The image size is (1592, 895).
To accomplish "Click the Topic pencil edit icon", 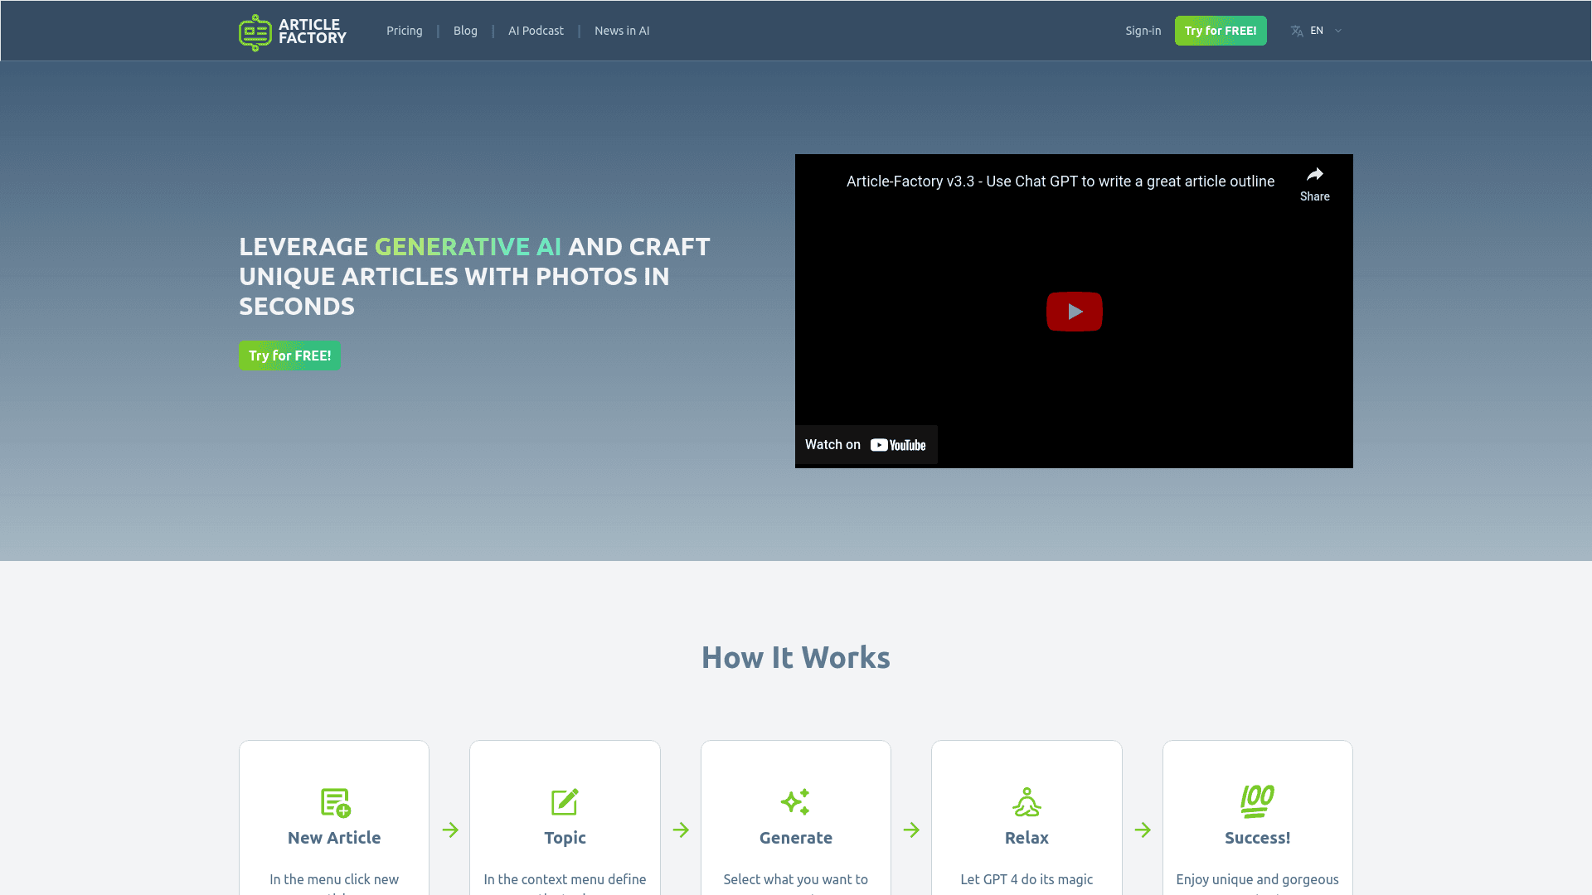I will pos(565,801).
